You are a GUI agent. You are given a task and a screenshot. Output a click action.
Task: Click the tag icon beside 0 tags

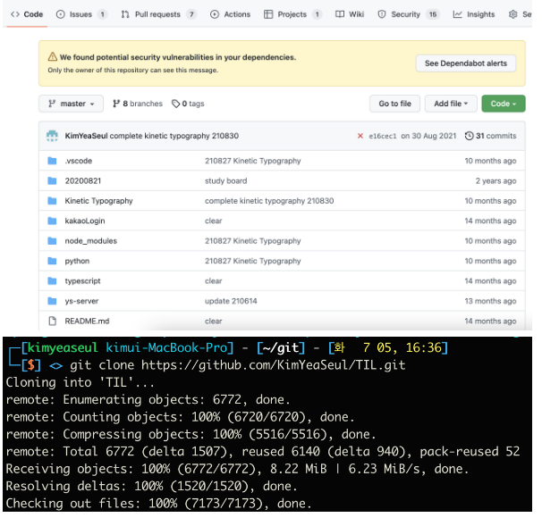176,104
